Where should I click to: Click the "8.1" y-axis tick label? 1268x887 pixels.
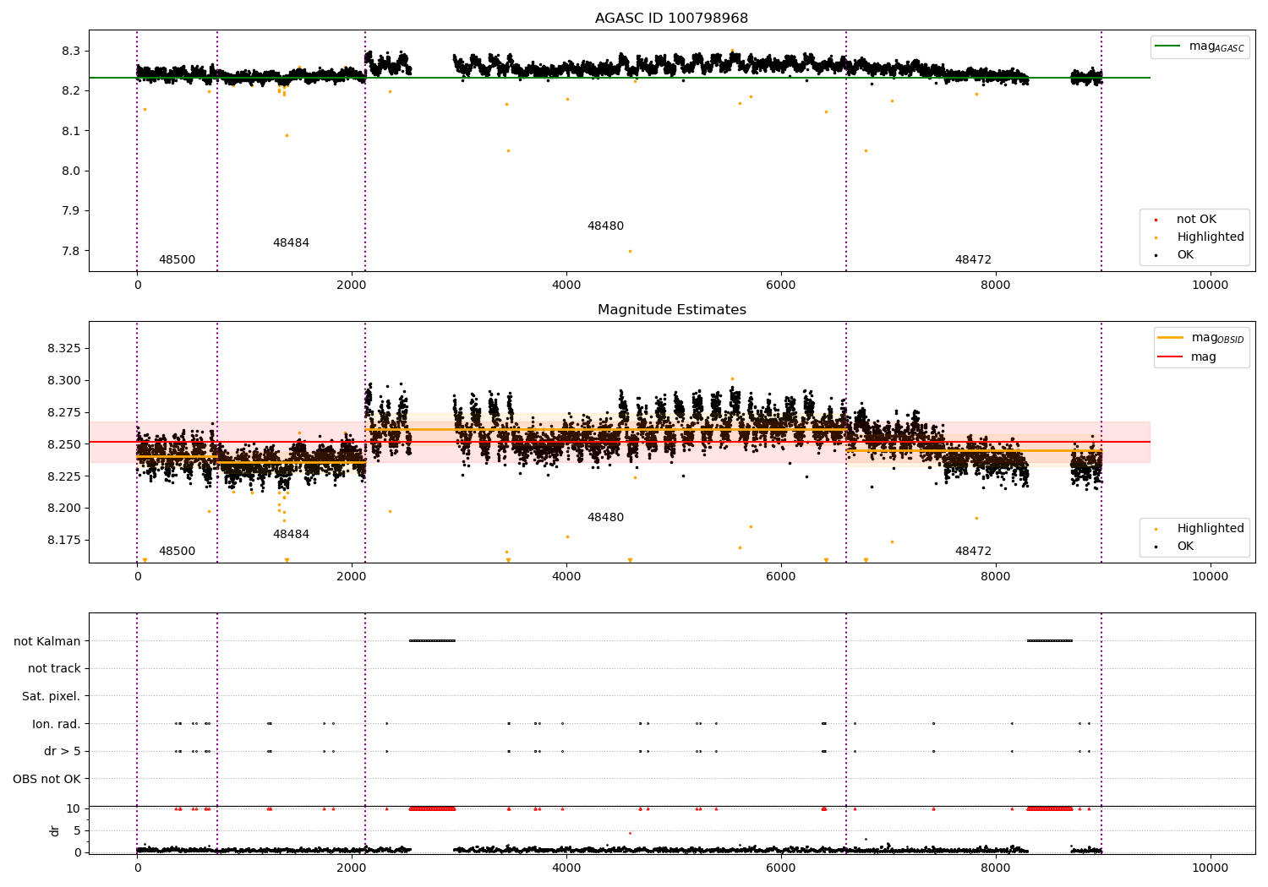(71, 131)
